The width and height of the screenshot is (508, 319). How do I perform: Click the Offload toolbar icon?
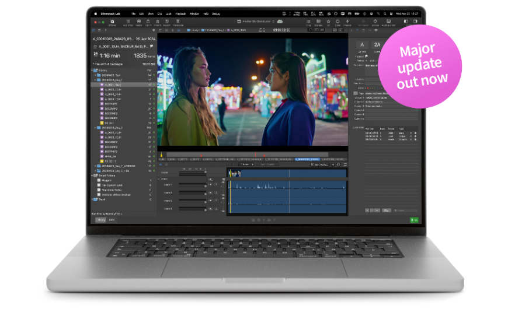click(112, 22)
